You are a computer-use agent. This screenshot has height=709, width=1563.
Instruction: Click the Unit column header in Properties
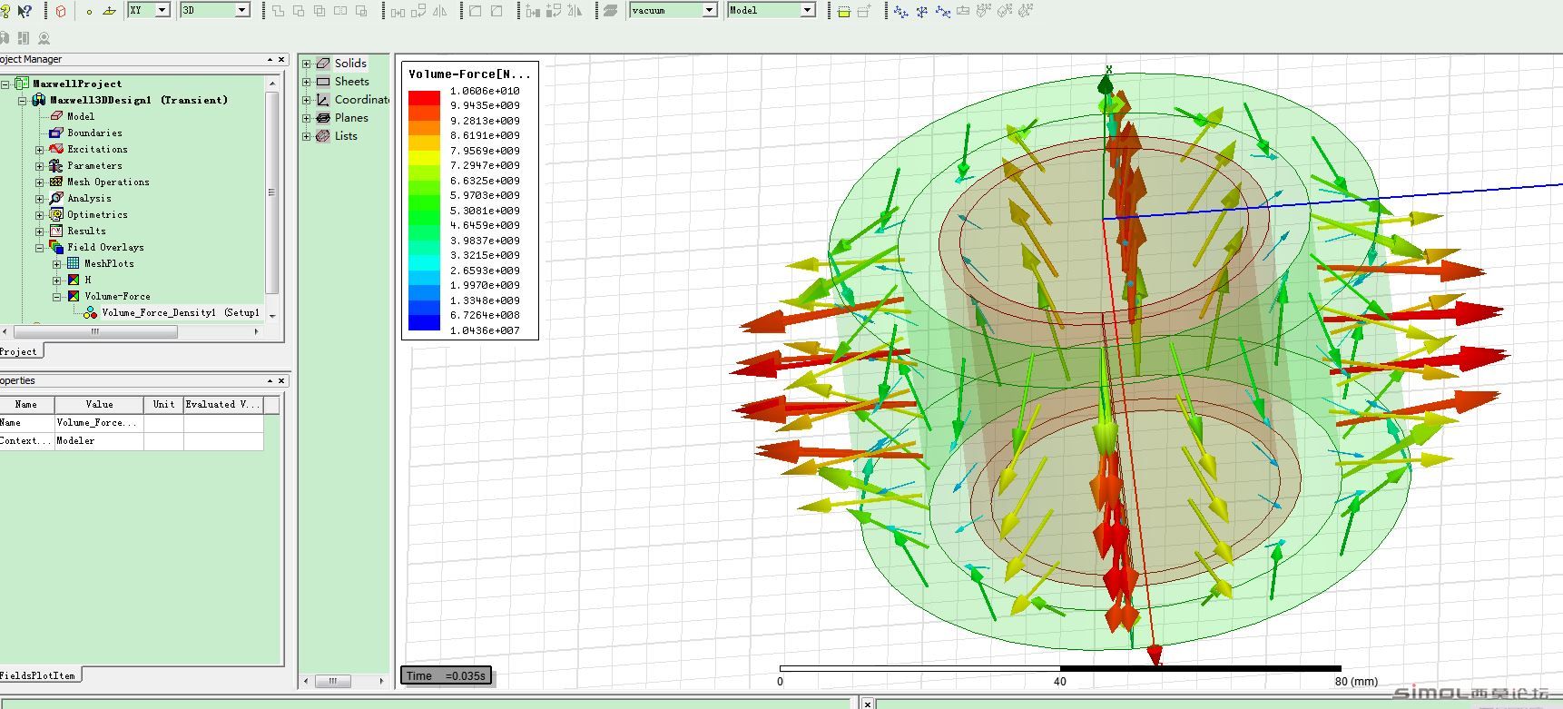[163, 404]
